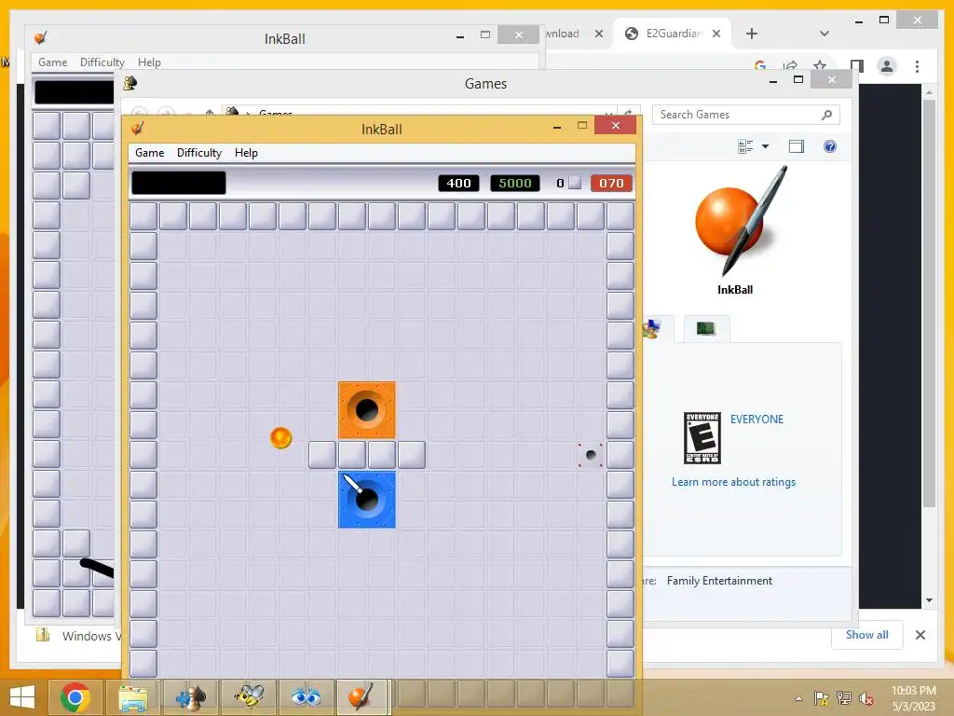Open the bee game icon on the taskbar
This screenshot has width=954, height=716.
point(248,697)
